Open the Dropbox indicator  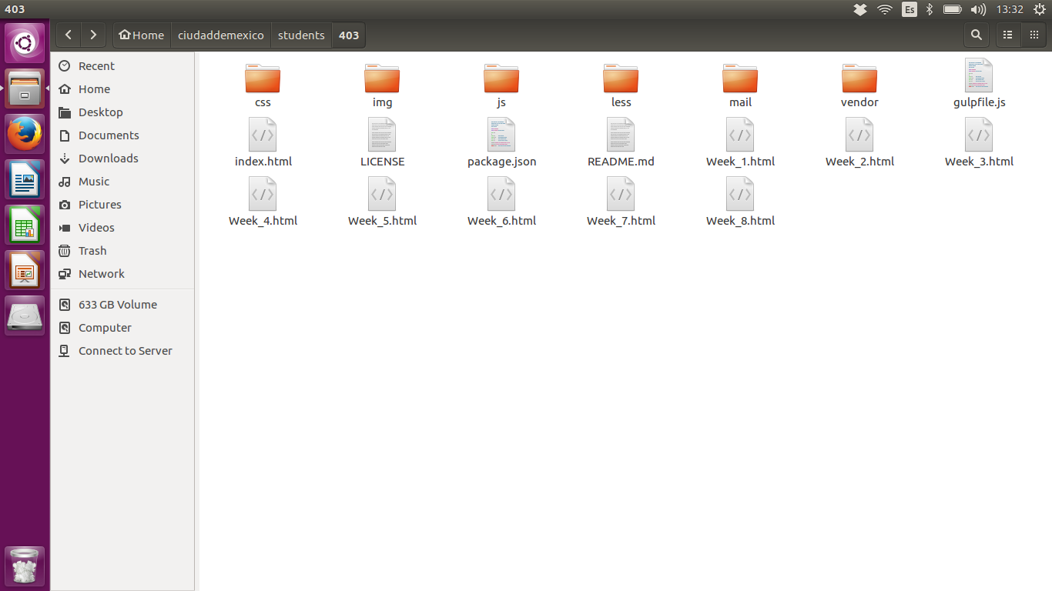click(861, 9)
